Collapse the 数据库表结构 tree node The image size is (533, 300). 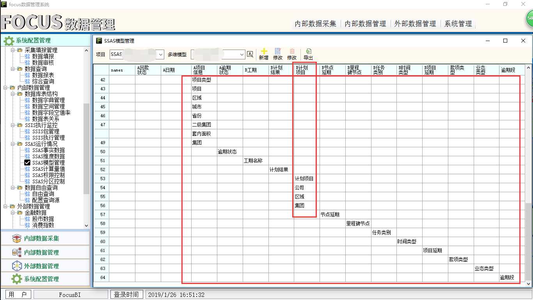pos(12,94)
